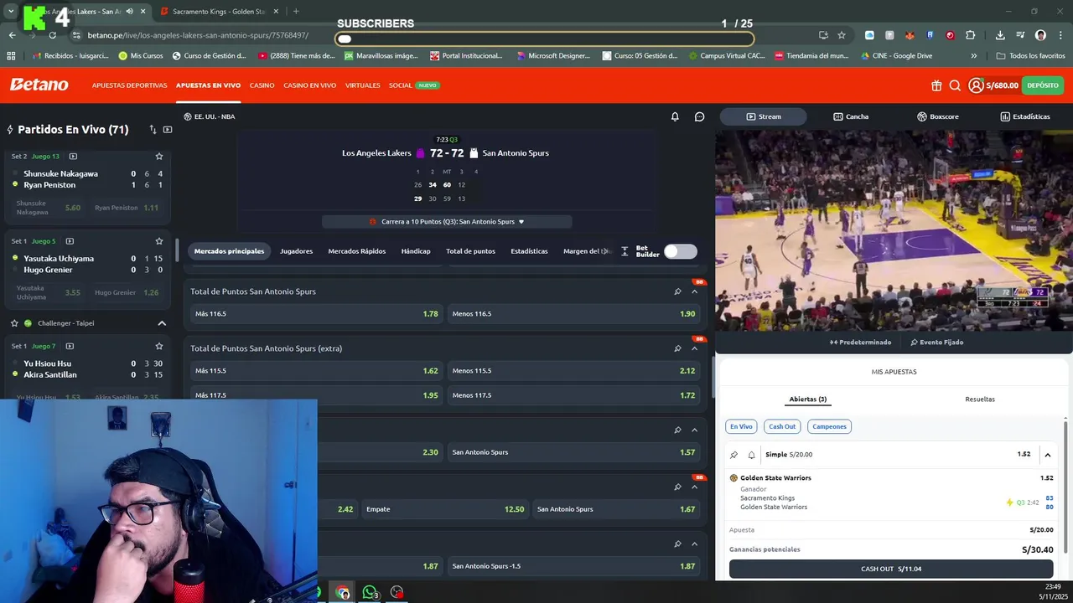Click the match notification bell icon
1073x603 pixels.
click(x=675, y=116)
